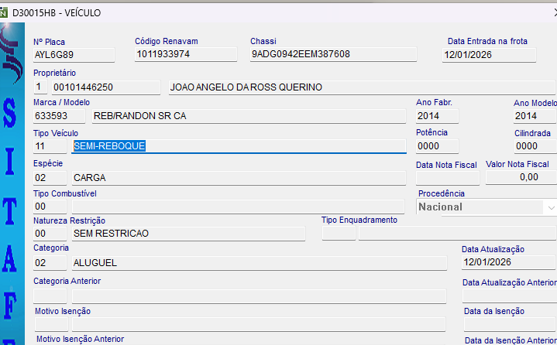Image resolution: width=557 pixels, height=345 pixels.
Task: Click the Cilindrada field
Action: pos(534,145)
